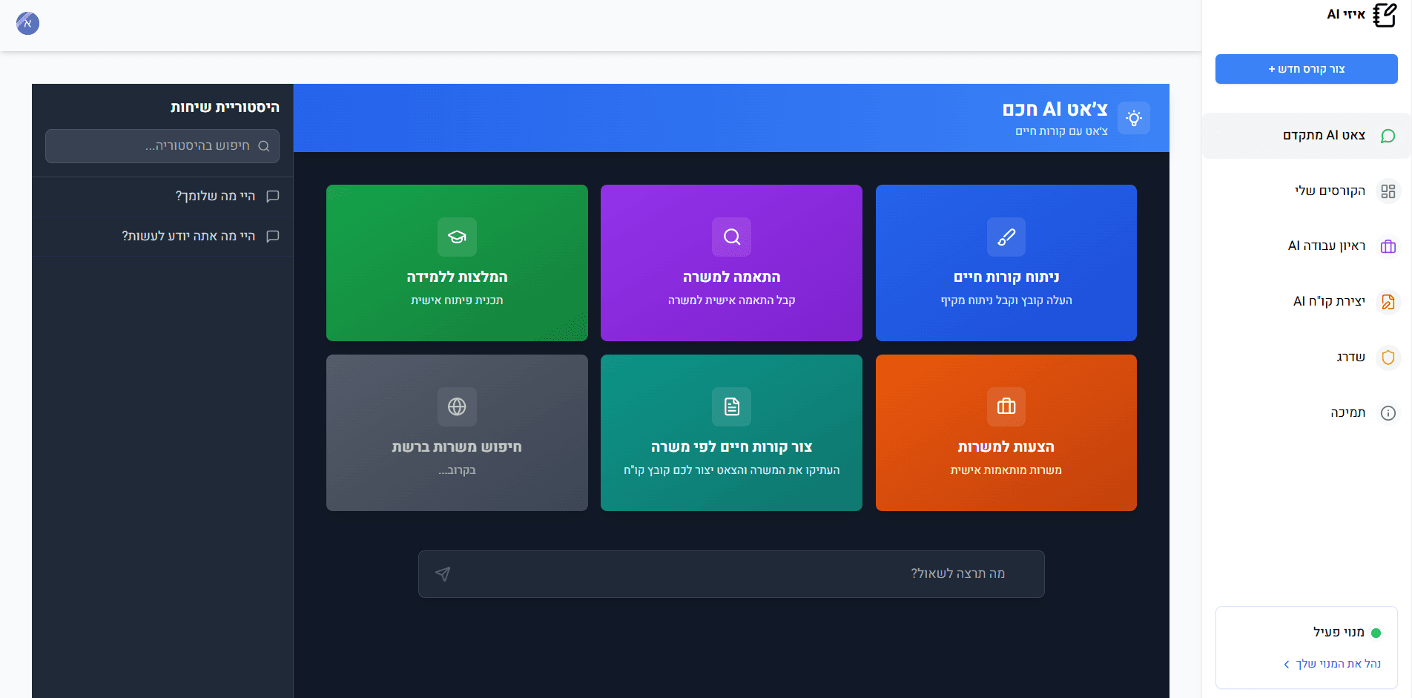Click the paintbrush icon for ניתוח קורות חיים
This screenshot has width=1412, height=698.
[x=1006, y=237]
